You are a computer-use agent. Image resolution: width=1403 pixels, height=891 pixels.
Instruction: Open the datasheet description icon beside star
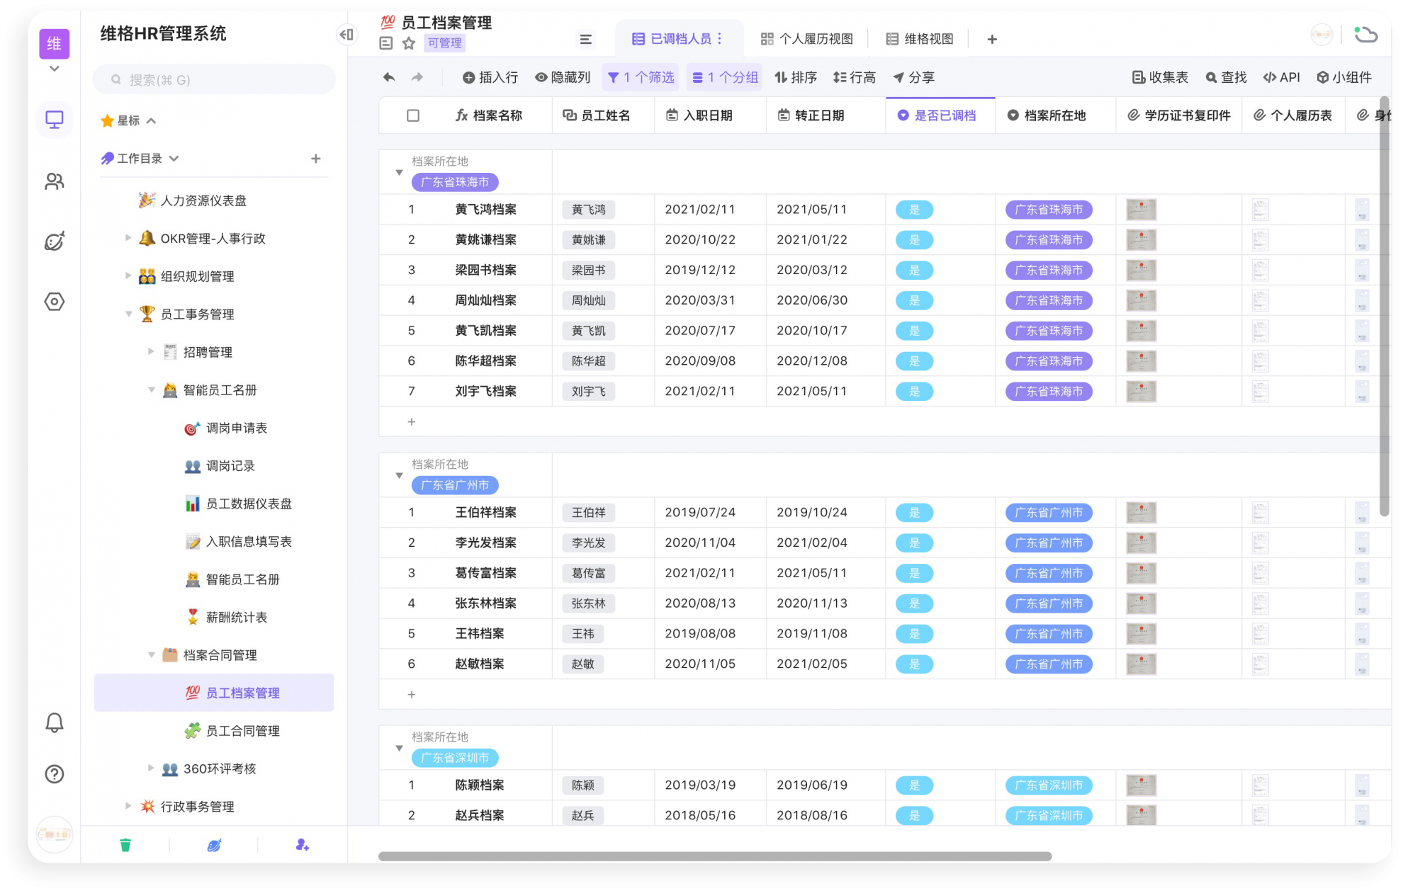click(x=386, y=43)
